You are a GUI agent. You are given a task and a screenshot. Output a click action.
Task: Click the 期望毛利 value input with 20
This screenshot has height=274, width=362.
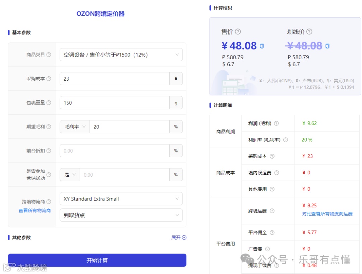click(129, 126)
